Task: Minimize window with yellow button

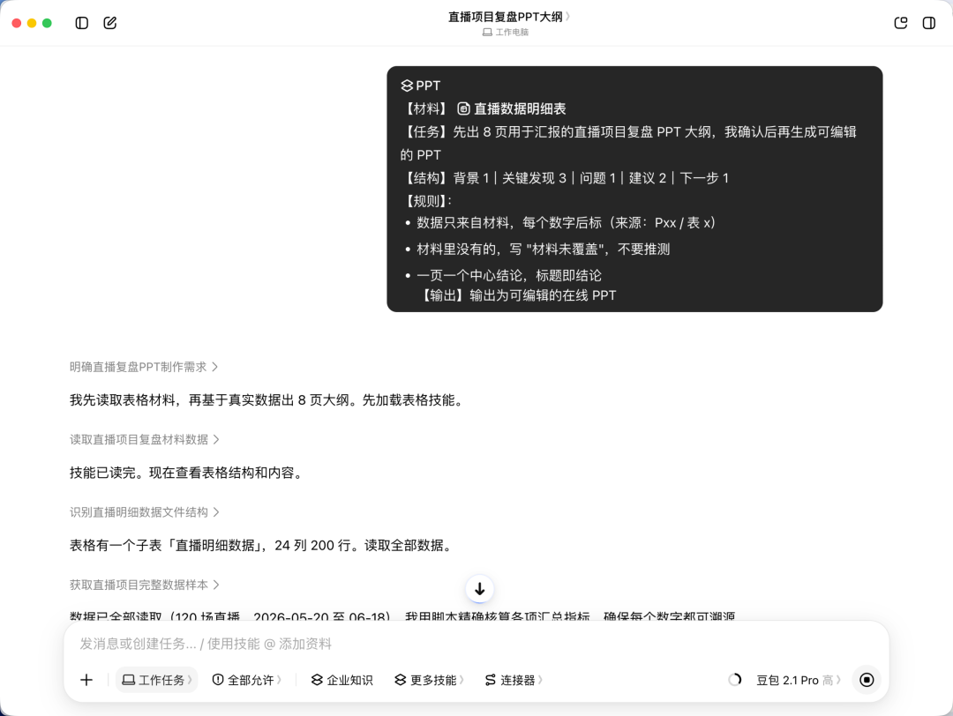Action: click(x=32, y=23)
